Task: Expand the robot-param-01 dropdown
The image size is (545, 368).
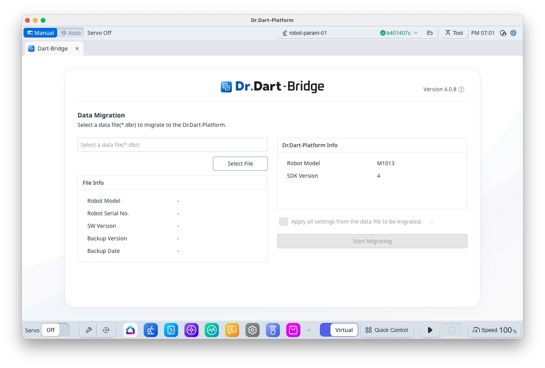Action: click(x=416, y=33)
